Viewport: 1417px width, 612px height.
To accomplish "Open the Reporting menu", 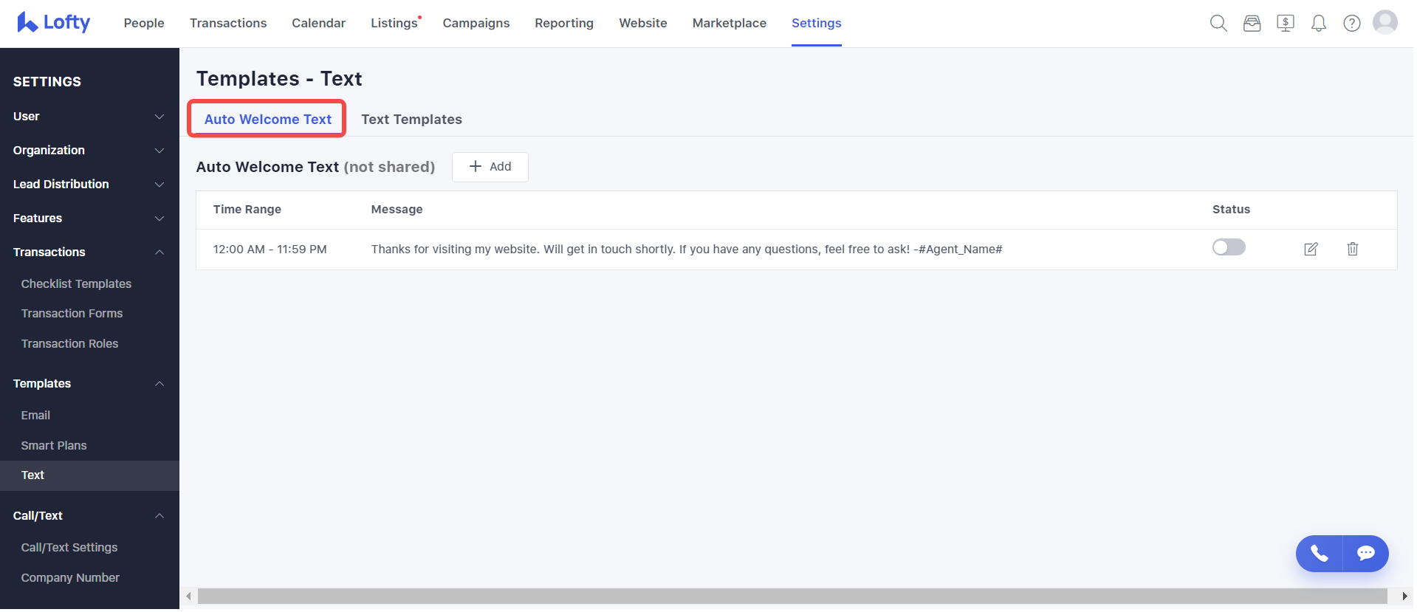I will 564,23.
